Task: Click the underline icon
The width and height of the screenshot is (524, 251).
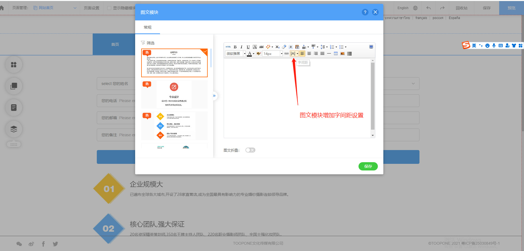Action: click(248, 47)
